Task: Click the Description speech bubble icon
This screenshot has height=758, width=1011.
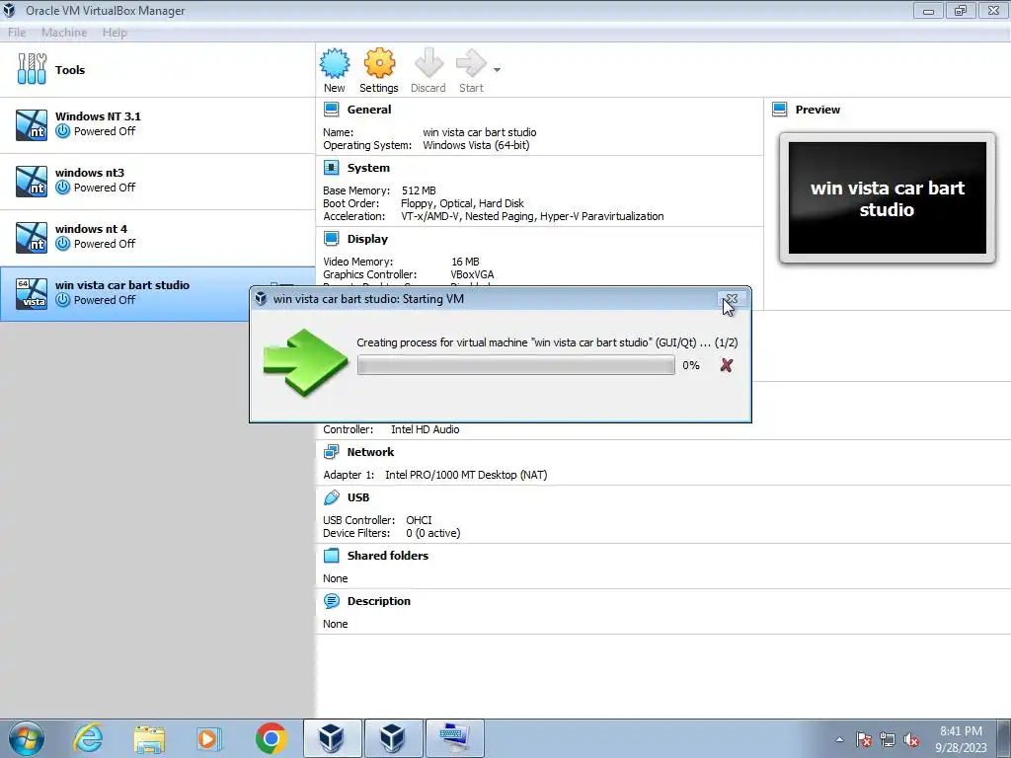Action: tap(332, 601)
